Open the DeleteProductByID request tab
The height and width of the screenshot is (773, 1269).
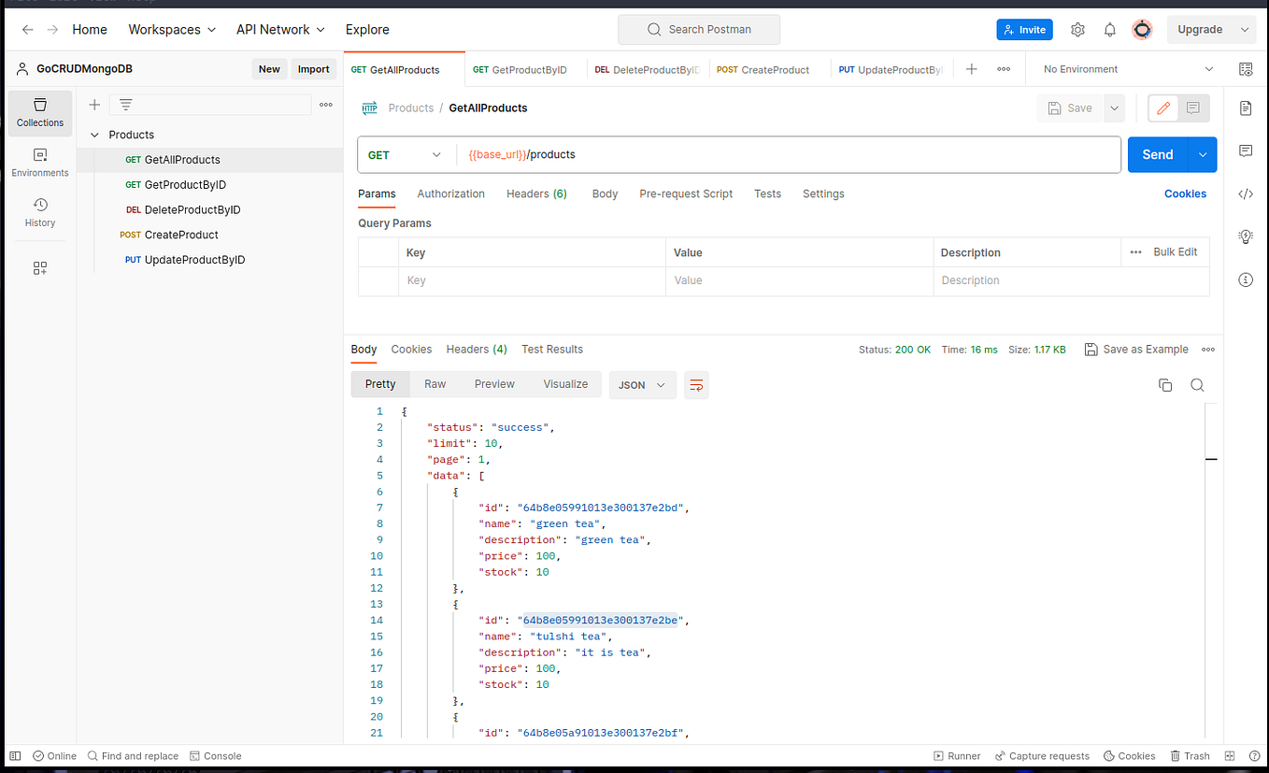click(x=647, y=69)
